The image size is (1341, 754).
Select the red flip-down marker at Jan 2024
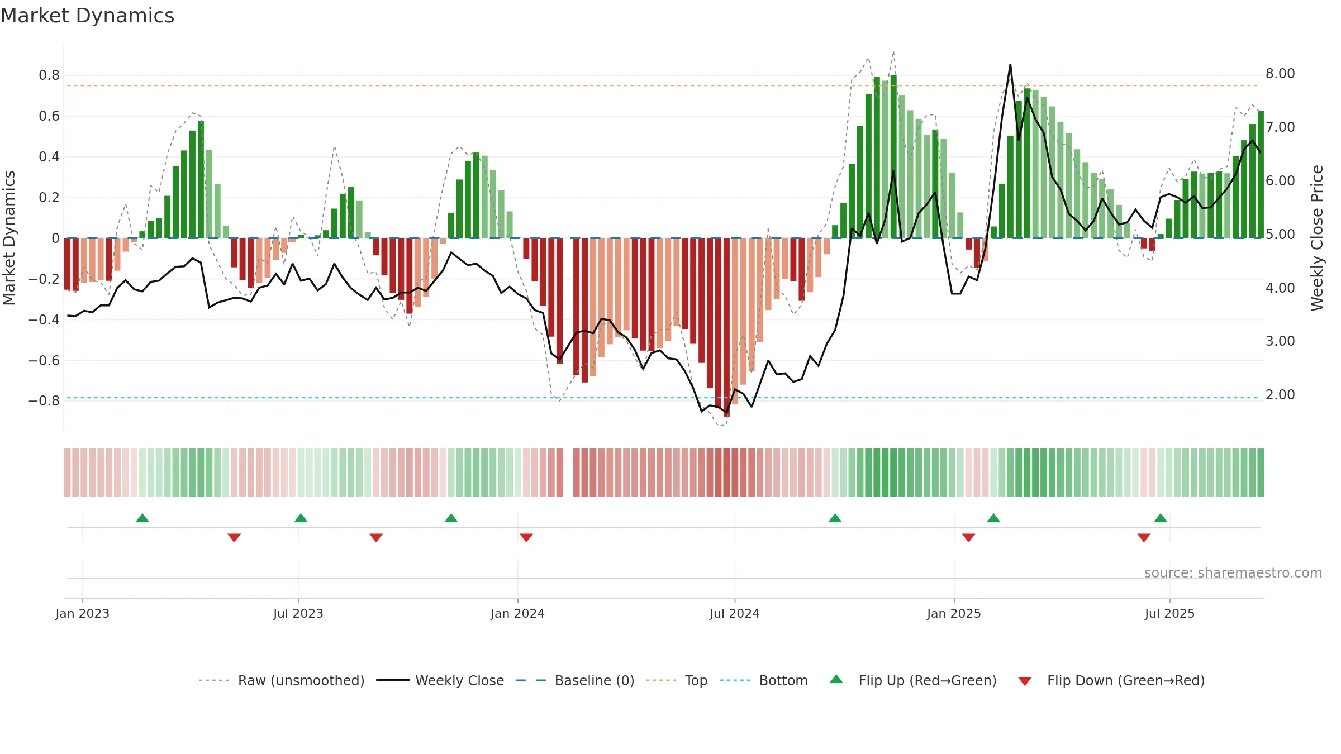coord(526,537)
